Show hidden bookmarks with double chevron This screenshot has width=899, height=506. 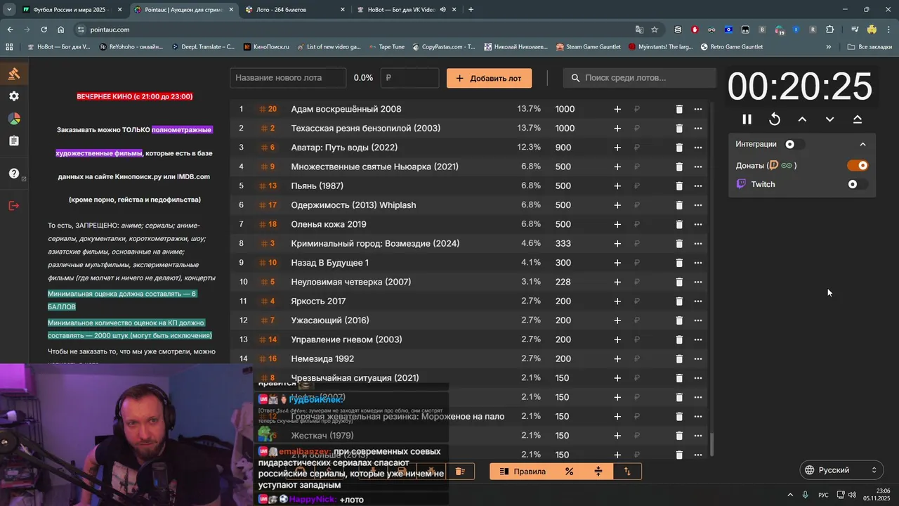pos(829,47)
